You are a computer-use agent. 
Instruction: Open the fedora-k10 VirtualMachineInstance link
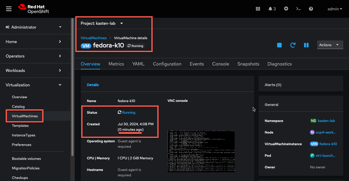tap(328, 144)
